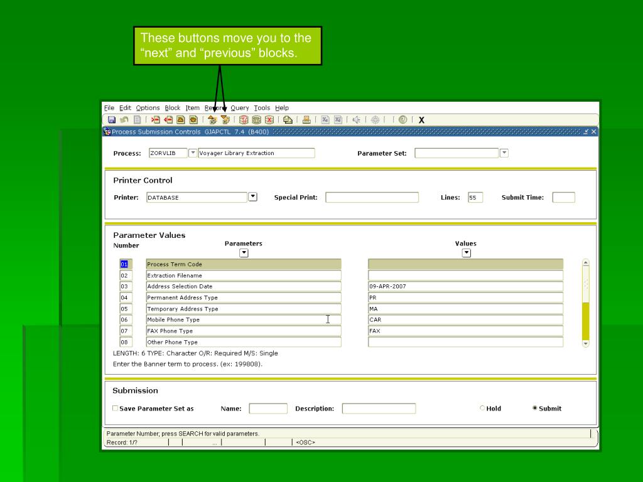
Task: Open the Process search dropdown arrow
Action: pos(192,153)
